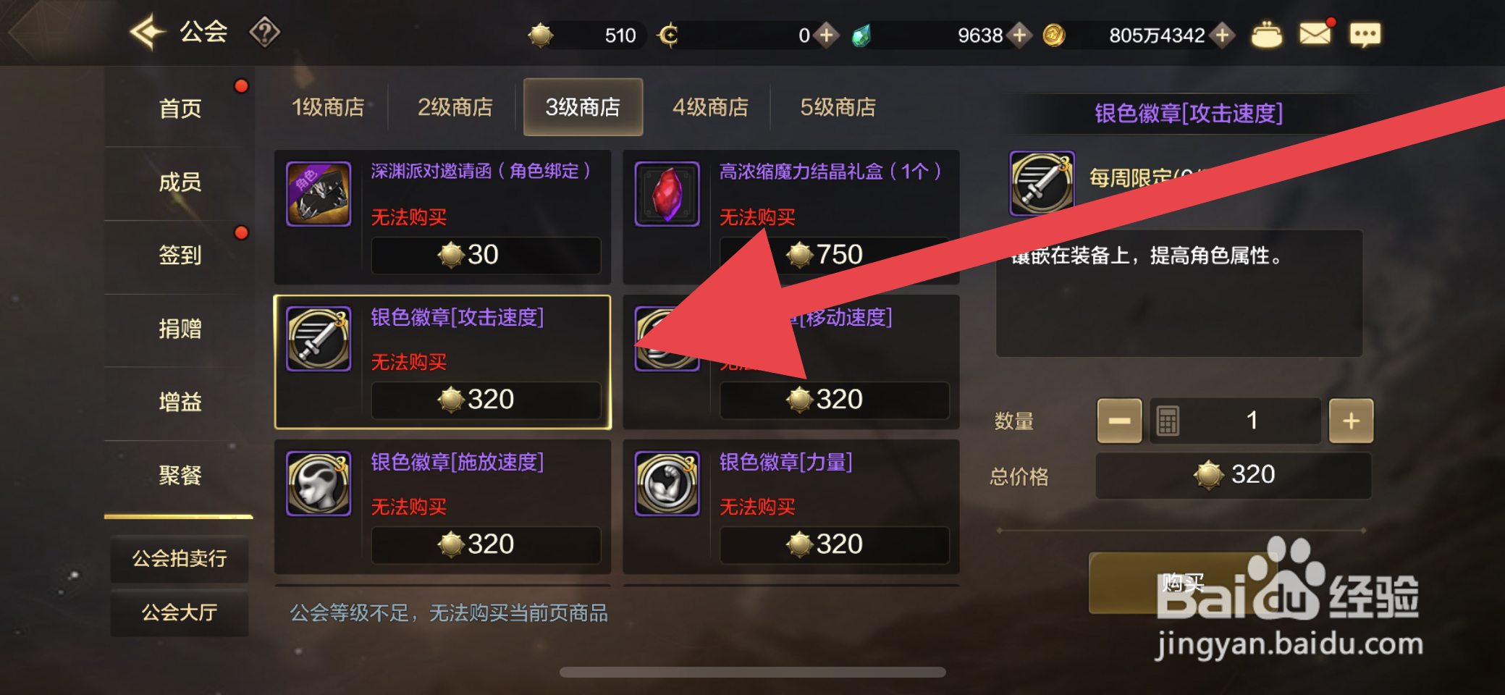Select 高浓缩魔力结晶礼盒 red crystal item
1505x695 pixels.
pyautogui.click(x=667, y=194)
